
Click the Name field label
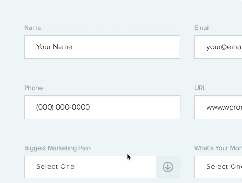[x=33, y=28]
